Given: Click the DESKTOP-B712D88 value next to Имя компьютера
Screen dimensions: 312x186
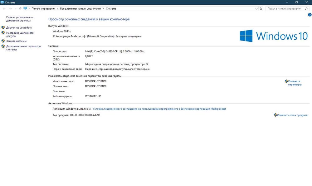Looking at the screenshot, I should click(96, 81).
